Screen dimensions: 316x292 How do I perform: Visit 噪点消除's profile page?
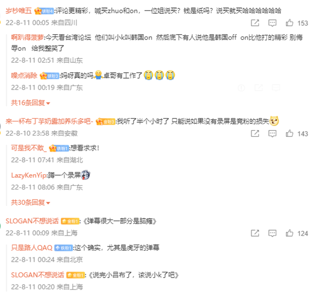pos(24,76)
